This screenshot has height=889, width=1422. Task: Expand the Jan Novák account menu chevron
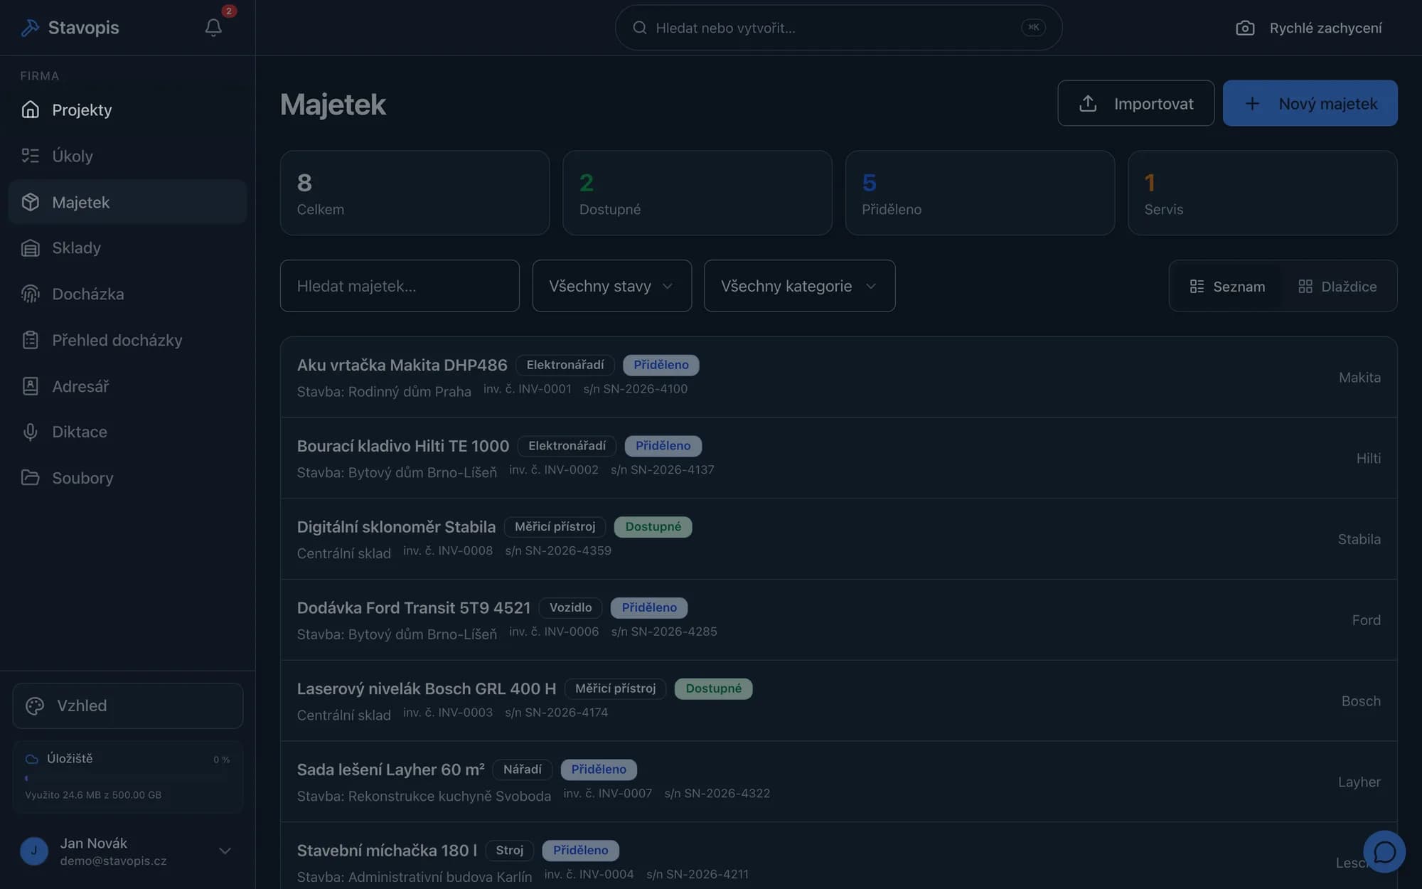[225, 851]
